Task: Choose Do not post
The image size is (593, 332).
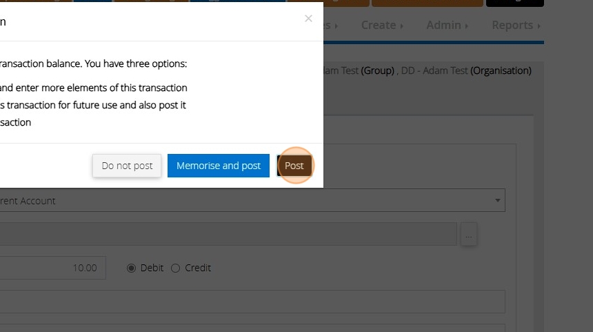Action: tap(127, 166)
